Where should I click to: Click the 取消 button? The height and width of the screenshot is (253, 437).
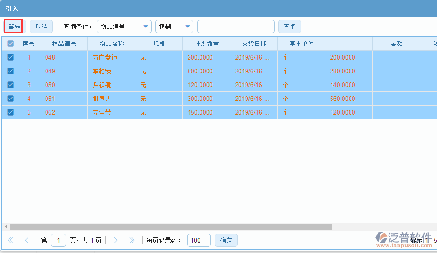(41, 27)
